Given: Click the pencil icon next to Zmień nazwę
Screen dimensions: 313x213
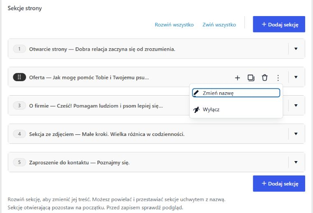Looking at the screenshot, I should 196,93.
